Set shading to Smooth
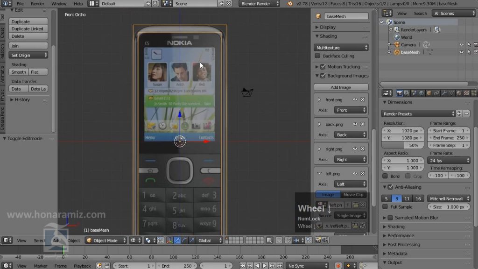 pos(19,72)
